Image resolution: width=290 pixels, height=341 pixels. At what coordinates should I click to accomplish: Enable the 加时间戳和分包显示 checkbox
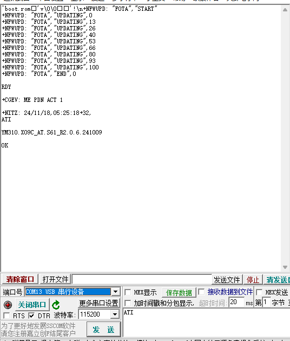point(128,303)
